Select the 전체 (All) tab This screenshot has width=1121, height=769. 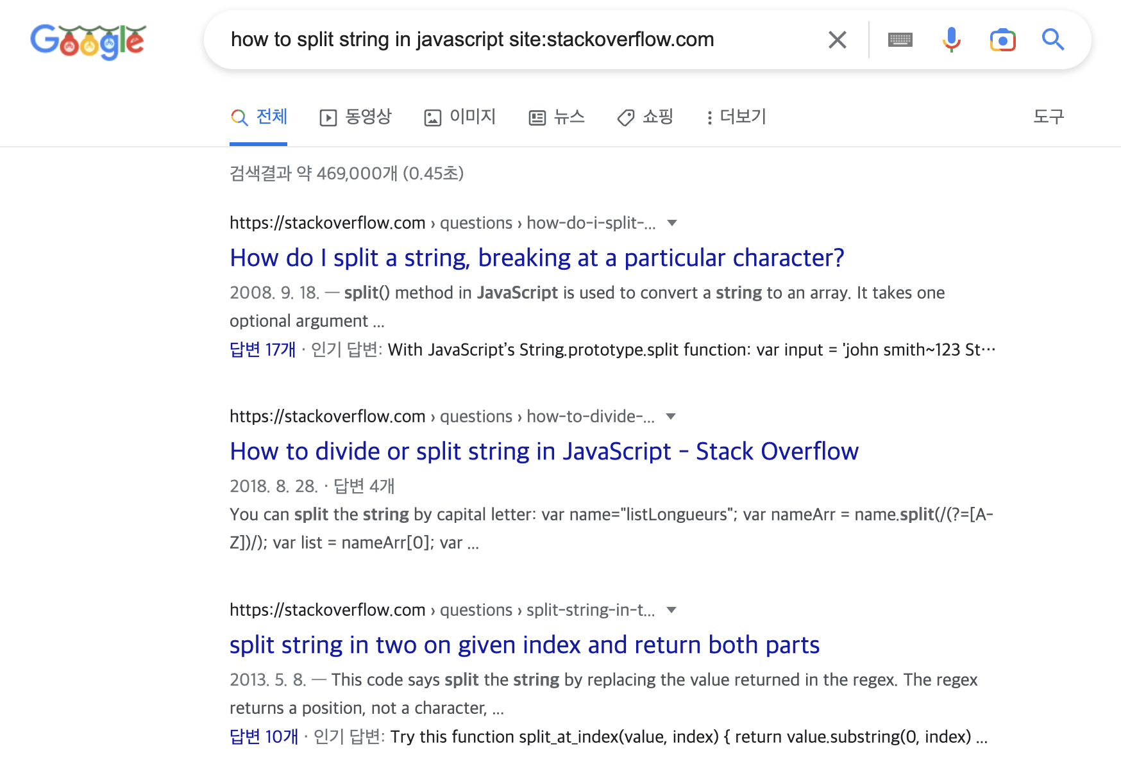[258, 117]
